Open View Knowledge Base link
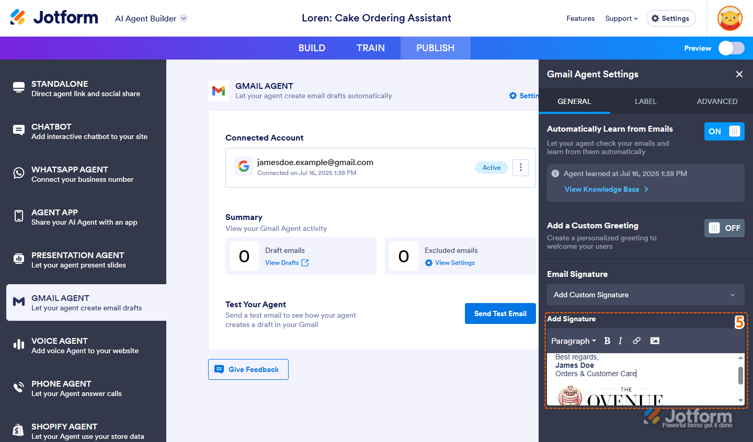The image size is (753, 442). click(607, 189)
